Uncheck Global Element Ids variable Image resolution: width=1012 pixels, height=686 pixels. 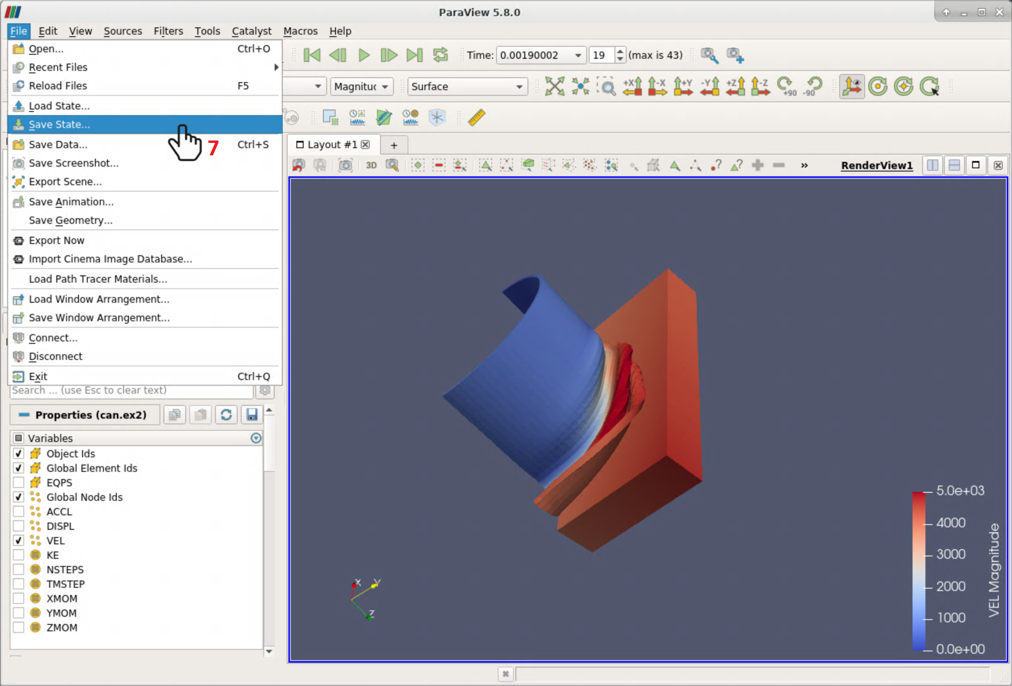point(18,468)
